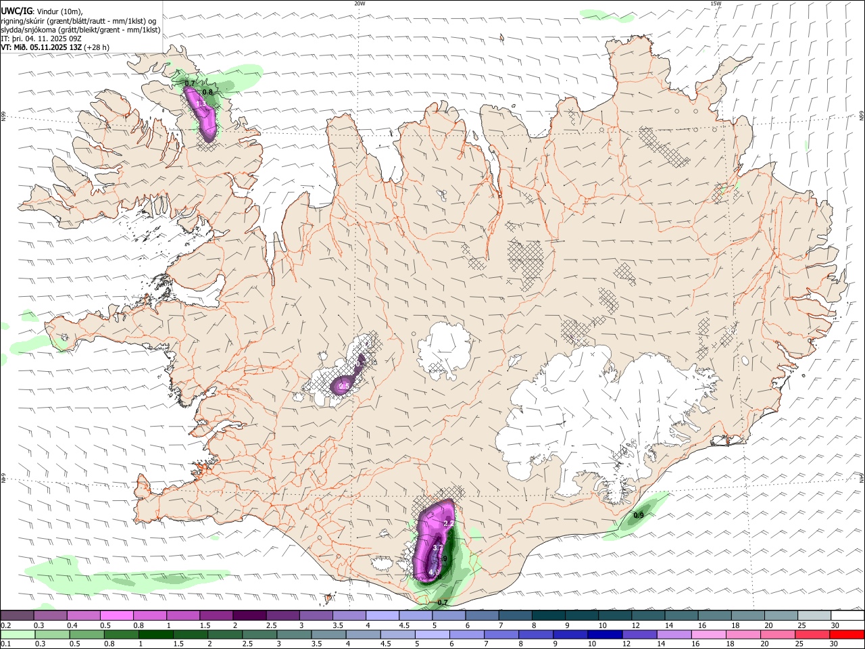Click the 0.7 value at the southernmost coast
Screen dimensions: 865x649
tap(443, 602)
